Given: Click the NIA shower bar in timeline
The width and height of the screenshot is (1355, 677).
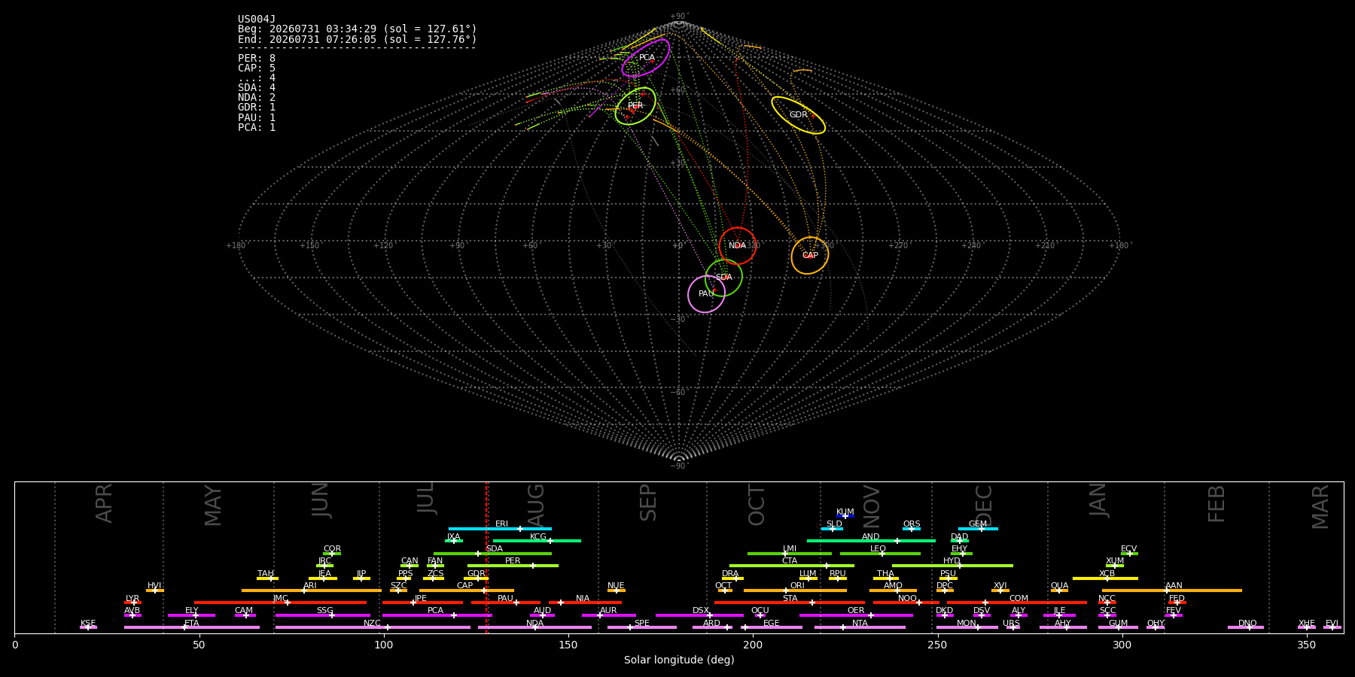Looking at the screenshot, I should point(585,603).
